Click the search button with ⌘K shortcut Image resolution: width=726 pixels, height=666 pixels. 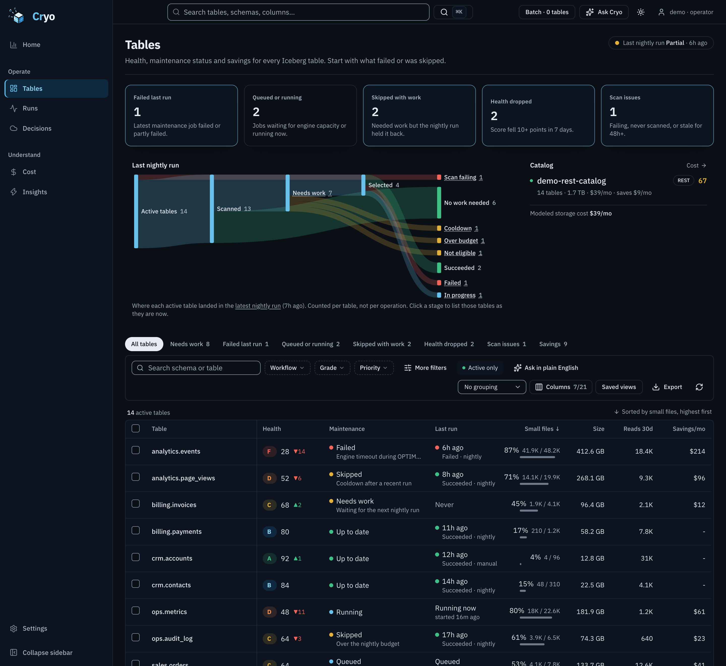point(453,12)
